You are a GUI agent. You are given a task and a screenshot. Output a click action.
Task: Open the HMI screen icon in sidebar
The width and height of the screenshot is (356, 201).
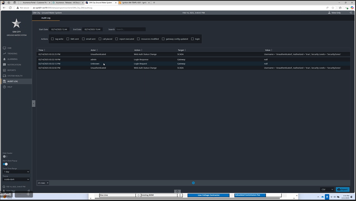(4, 48)
